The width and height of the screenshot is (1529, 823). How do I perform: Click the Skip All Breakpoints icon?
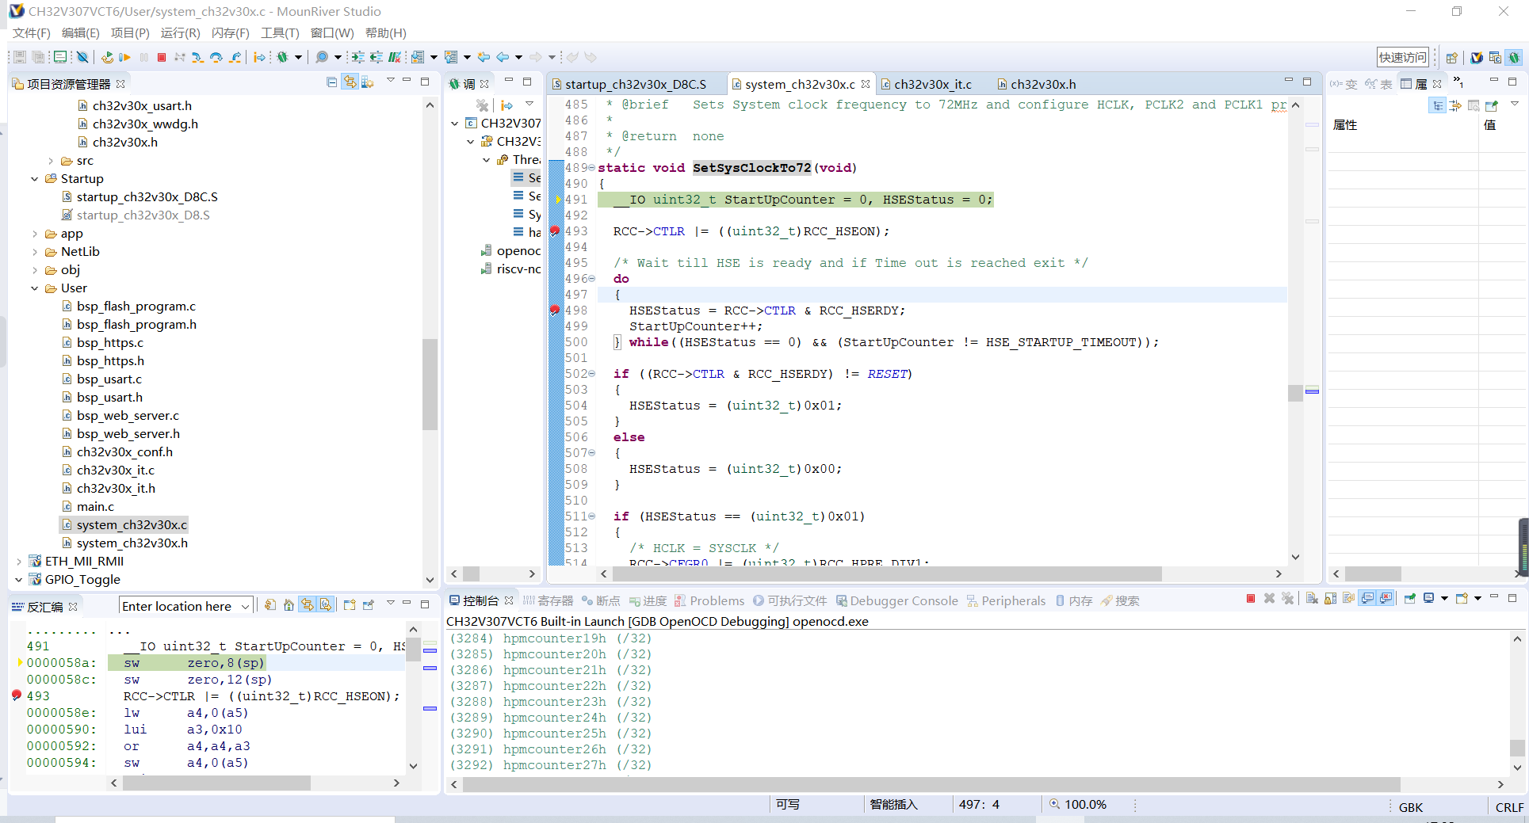click(82, 57)
